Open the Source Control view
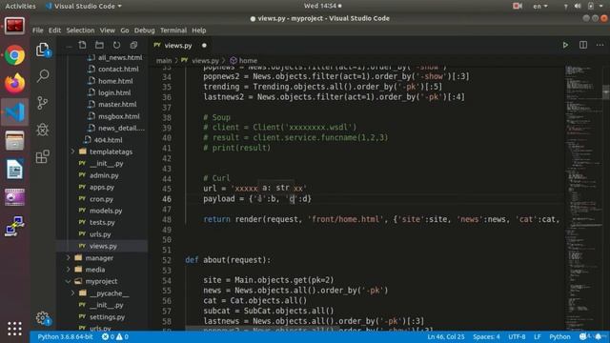610x343 pixels. (42, 103)
